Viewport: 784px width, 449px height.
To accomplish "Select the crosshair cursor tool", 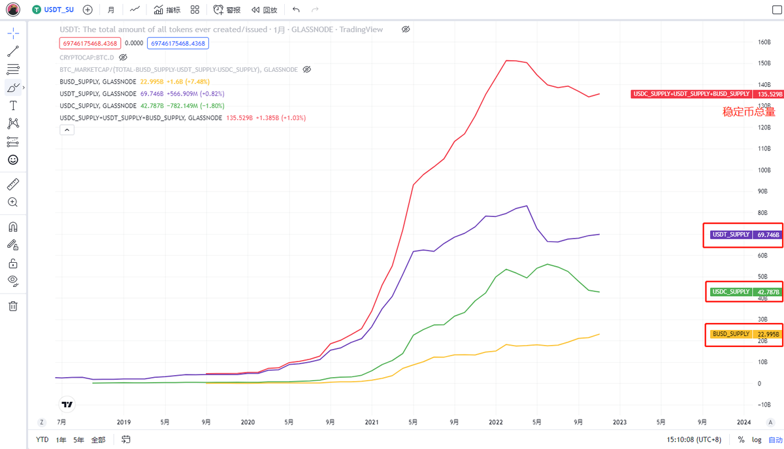I will [13, 33].
